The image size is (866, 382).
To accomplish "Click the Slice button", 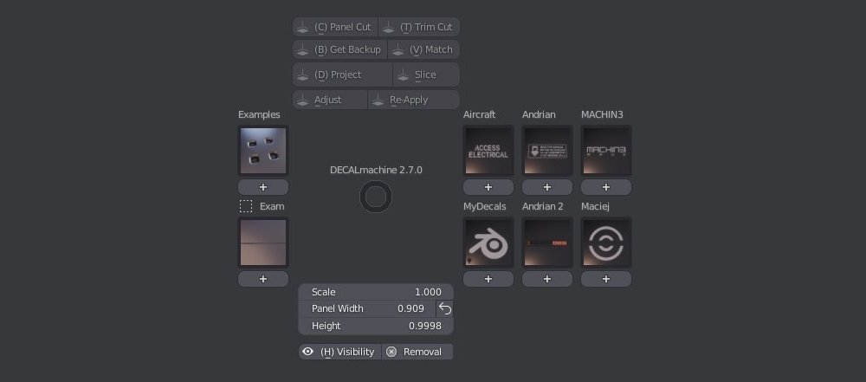I will coord(426,74).
